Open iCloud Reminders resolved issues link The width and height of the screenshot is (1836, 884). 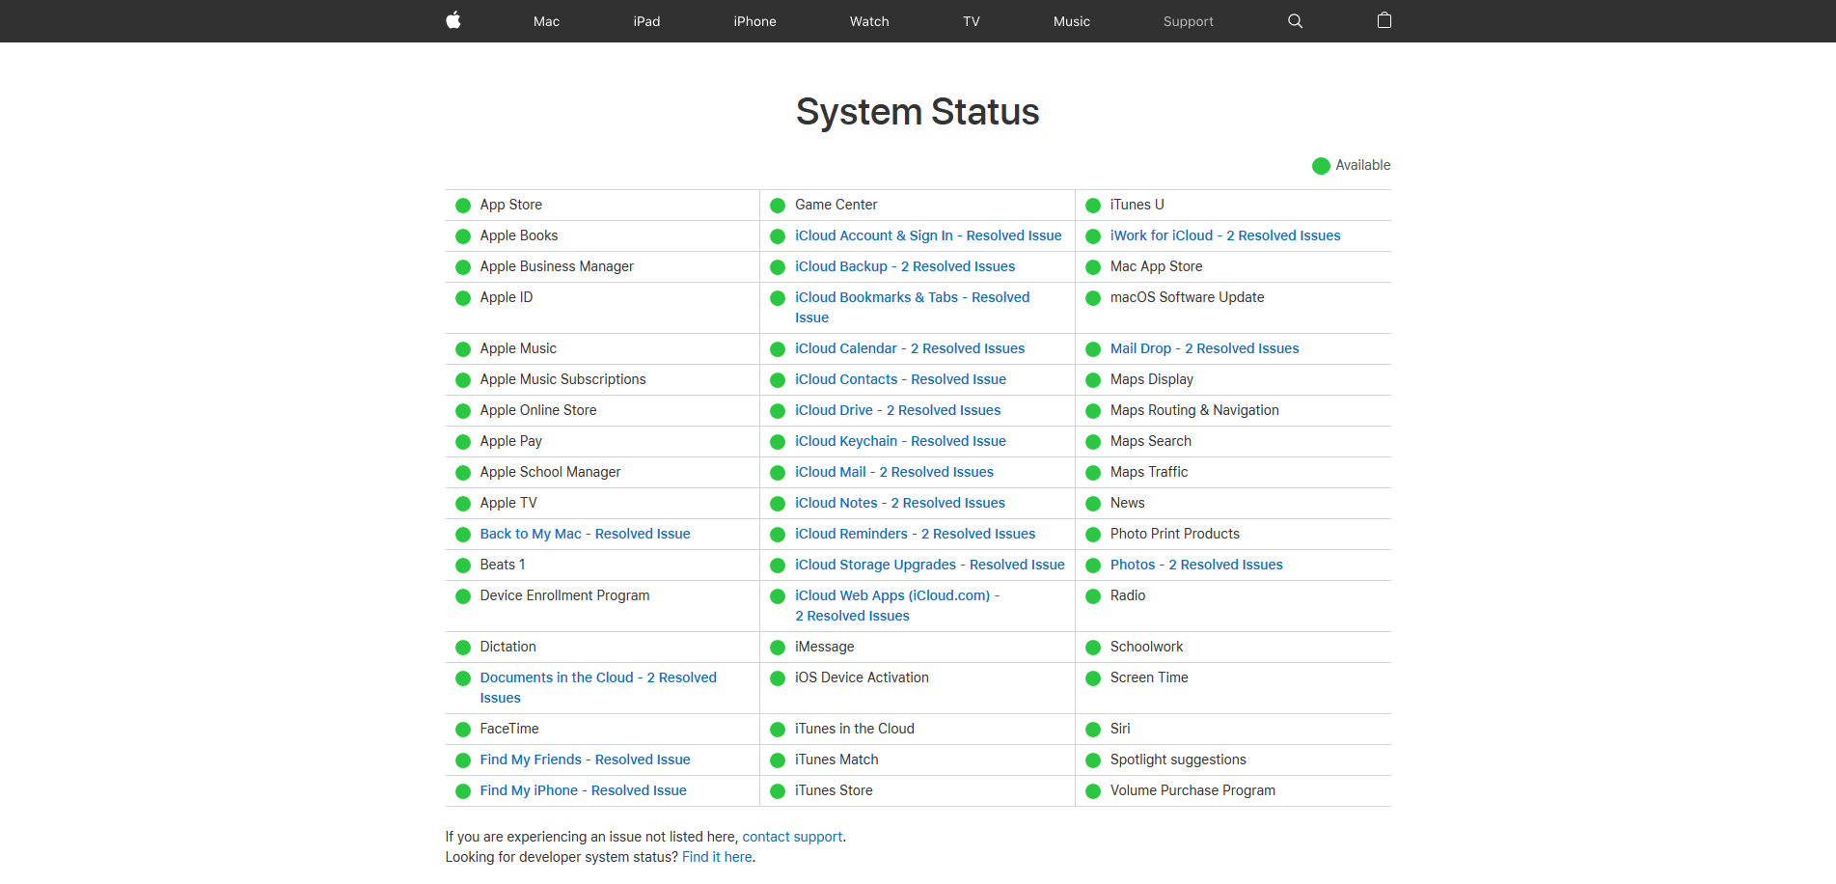point(915,534)
